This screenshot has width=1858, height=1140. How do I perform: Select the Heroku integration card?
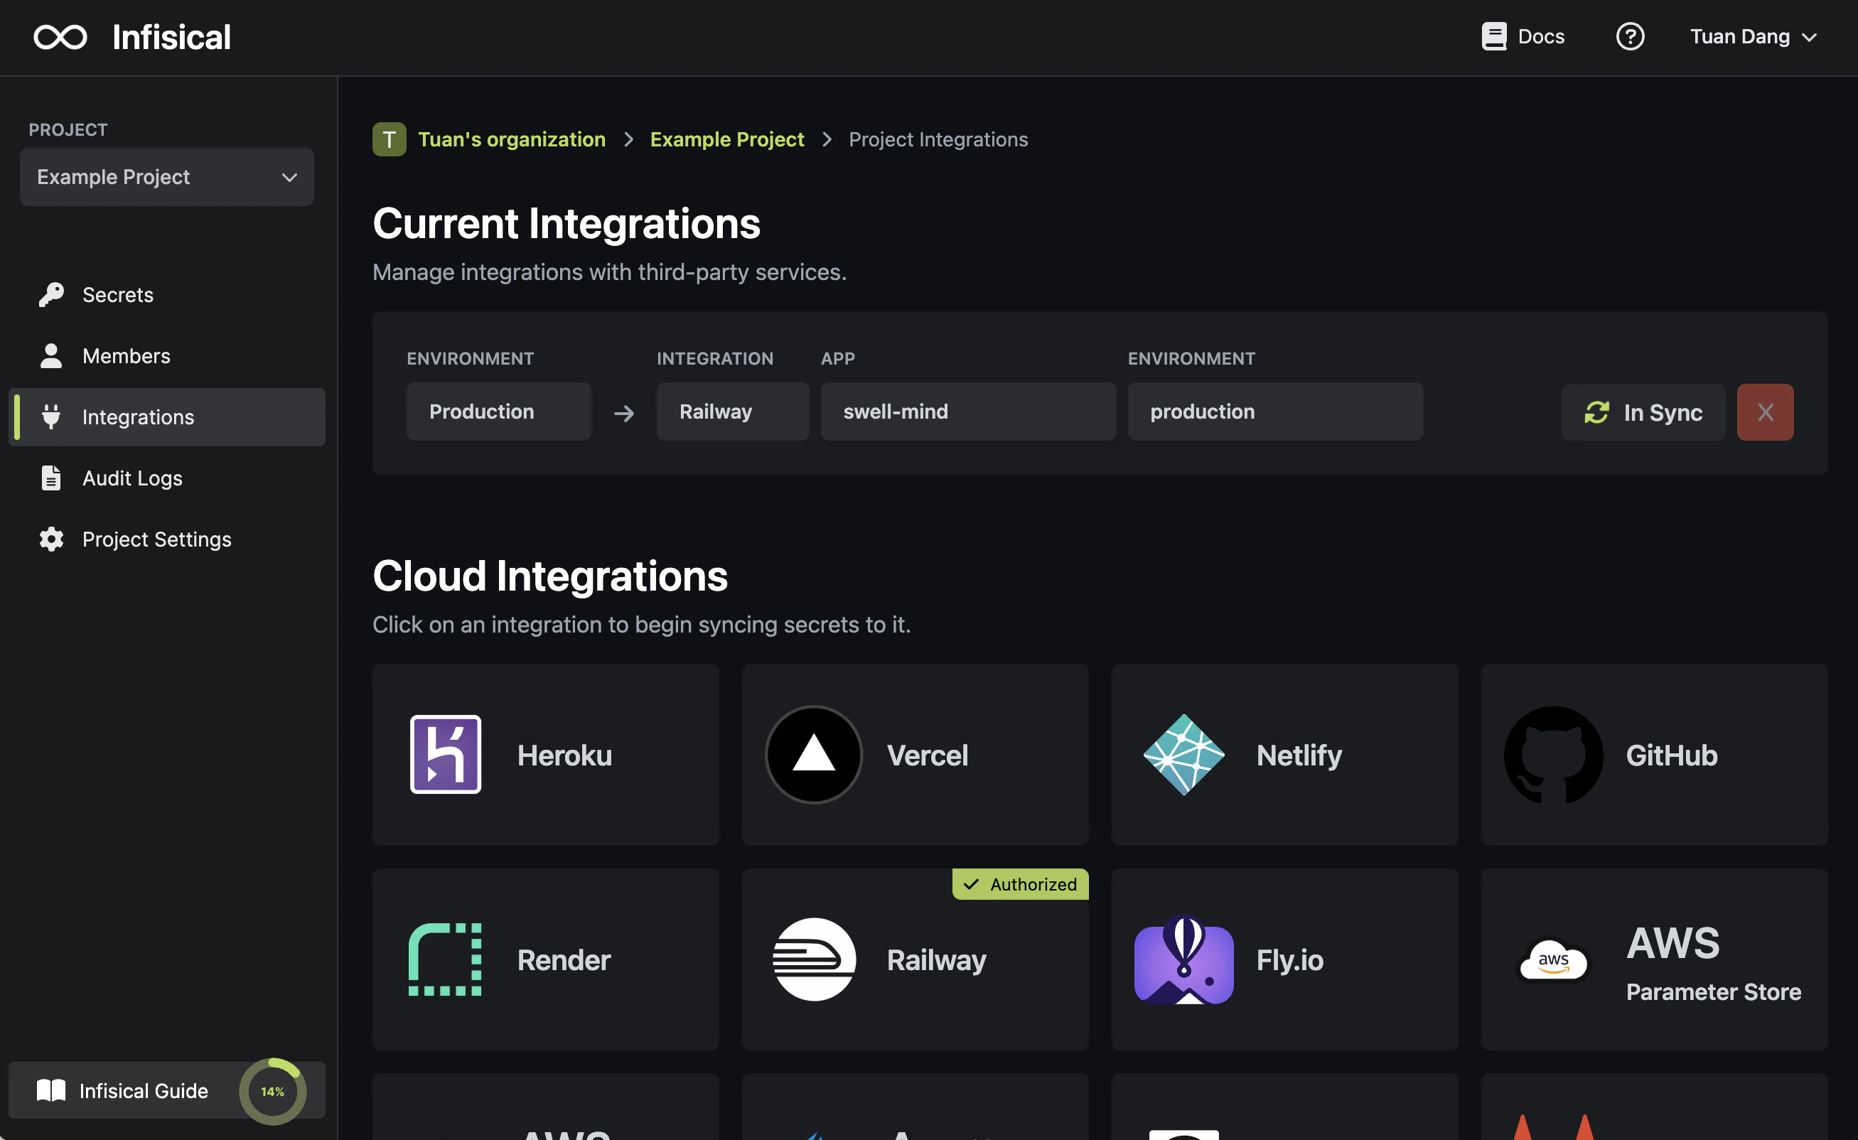545,755
